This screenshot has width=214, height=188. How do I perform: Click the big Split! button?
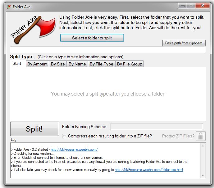(34, 129)
